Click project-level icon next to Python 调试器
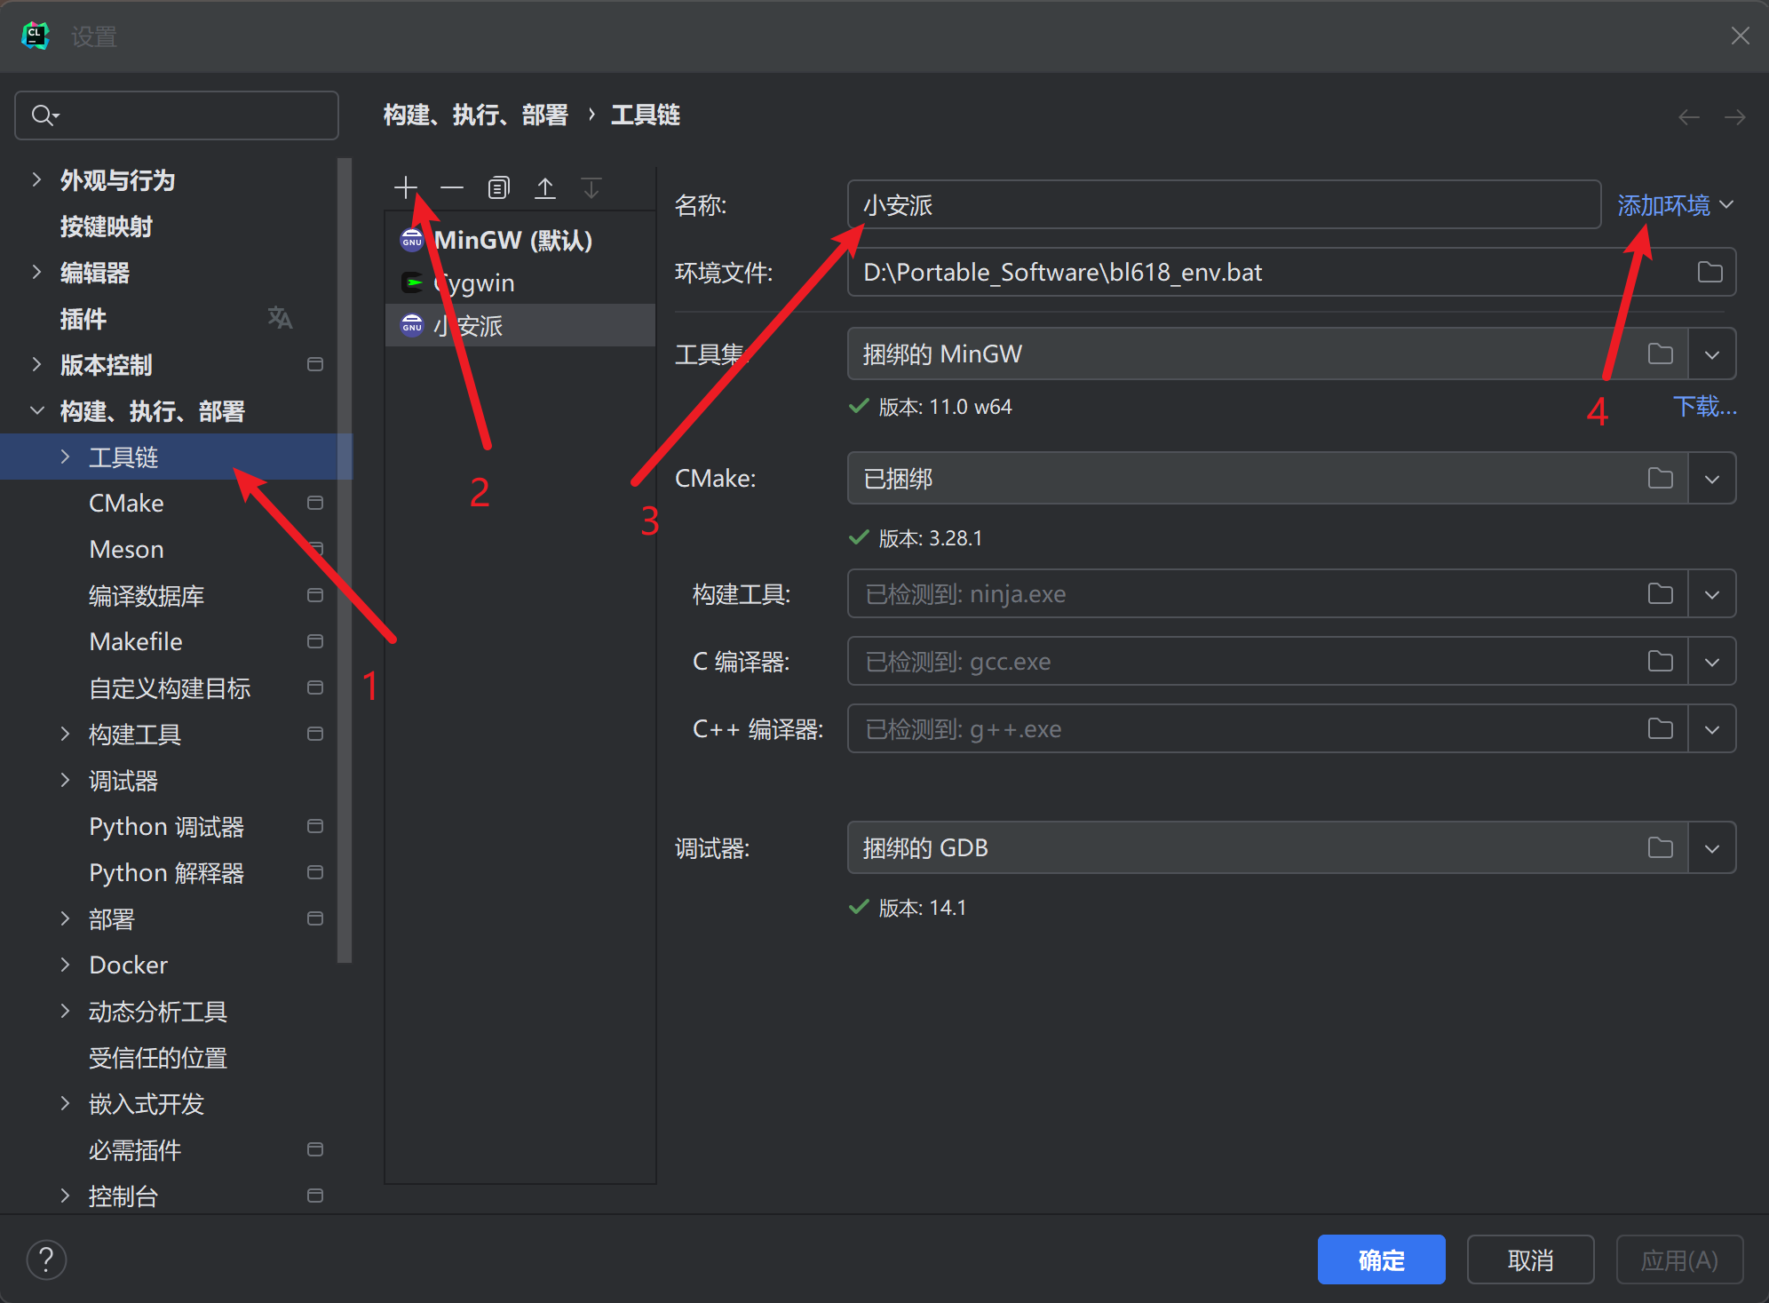 (314, 826)
